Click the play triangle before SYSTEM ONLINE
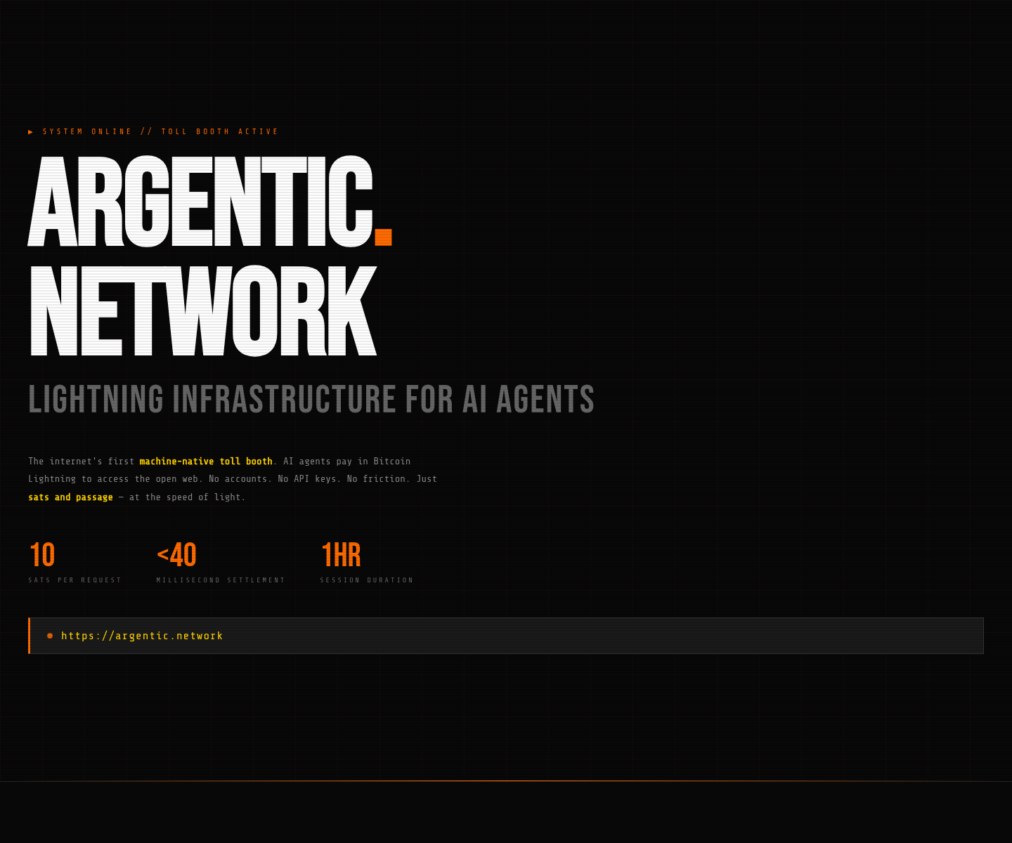This screenshot has height=843, width=1012. tap(31, 131)
